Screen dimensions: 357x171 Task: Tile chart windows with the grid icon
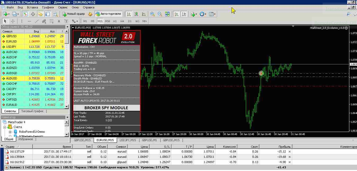[x=167, y=14]
